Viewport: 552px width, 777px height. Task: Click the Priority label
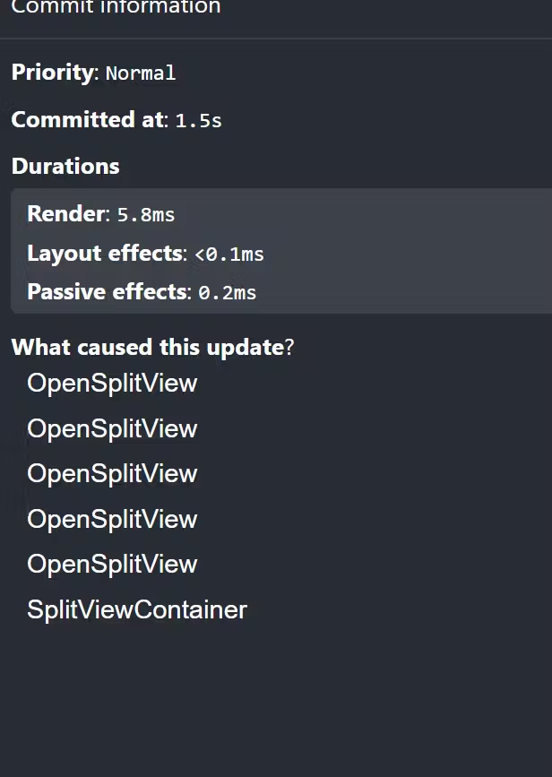coord(52,73)
